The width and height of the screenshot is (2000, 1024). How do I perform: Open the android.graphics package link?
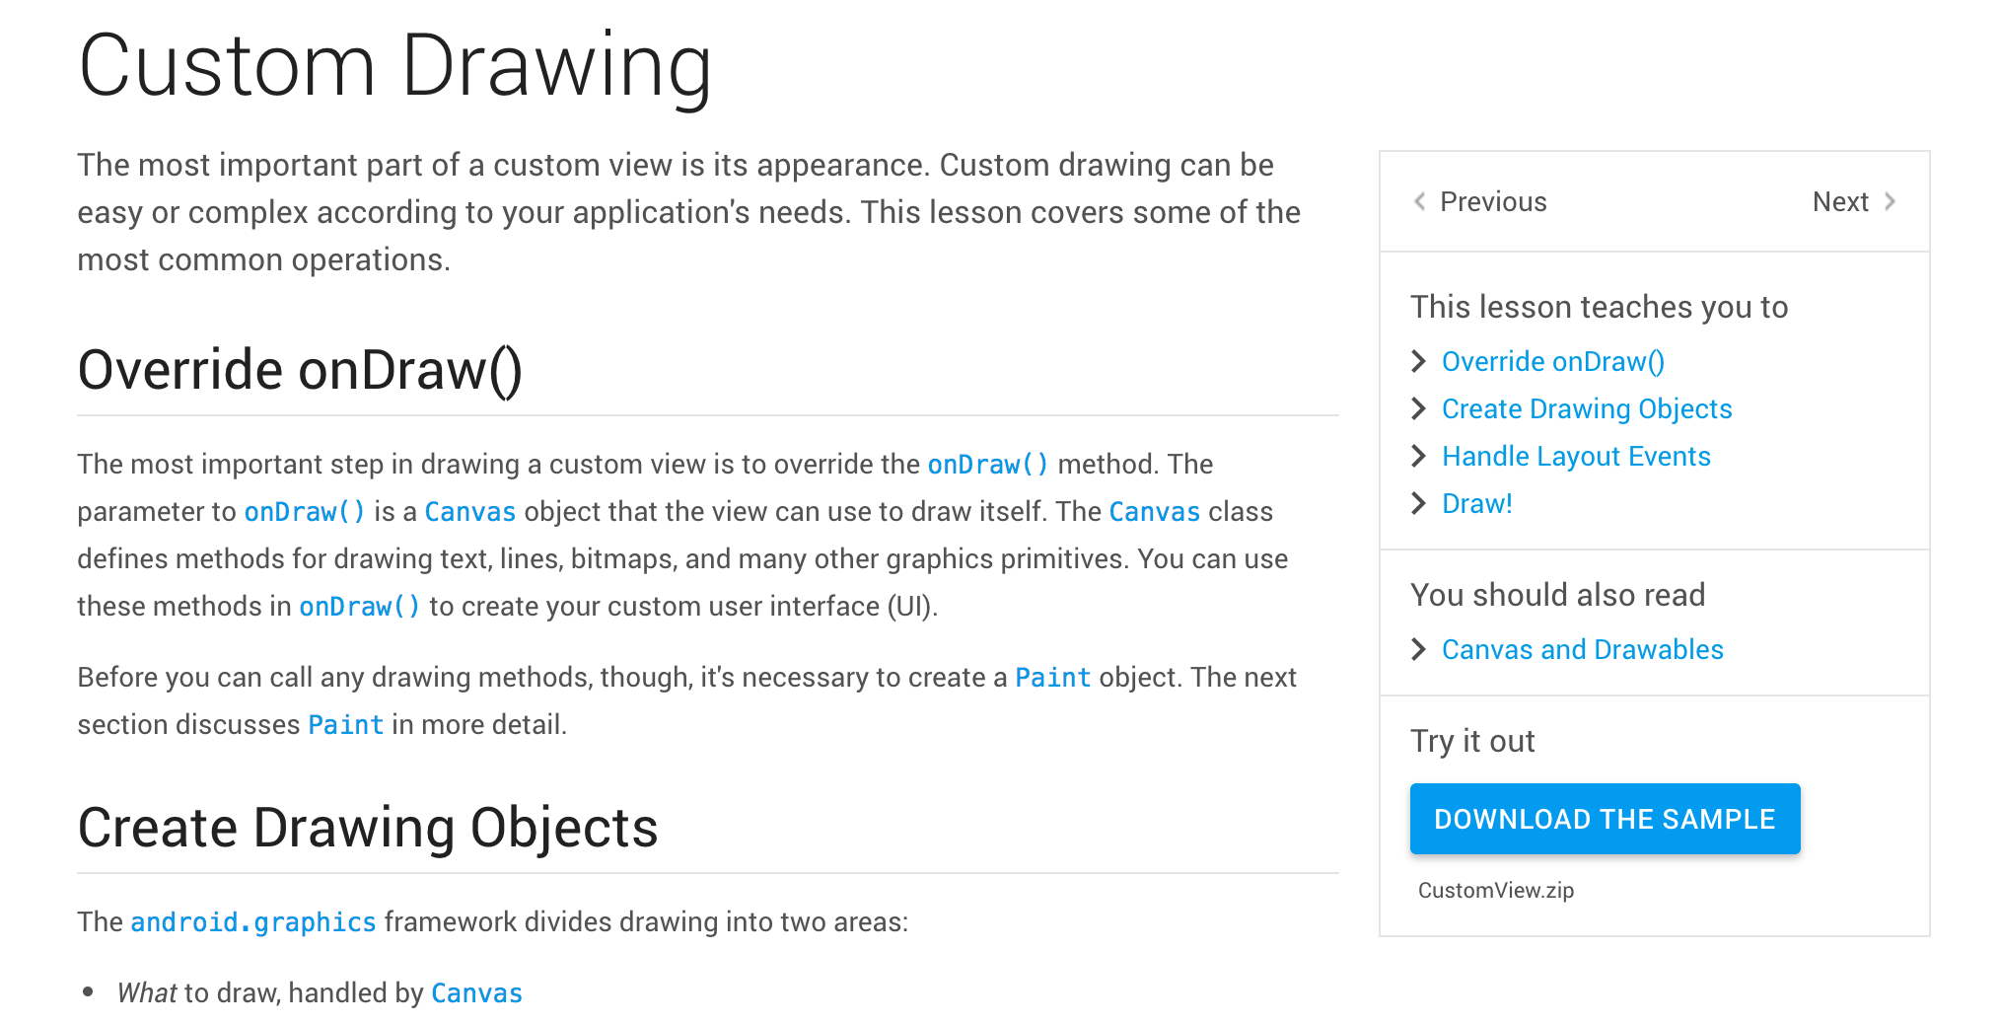(253, 922)
